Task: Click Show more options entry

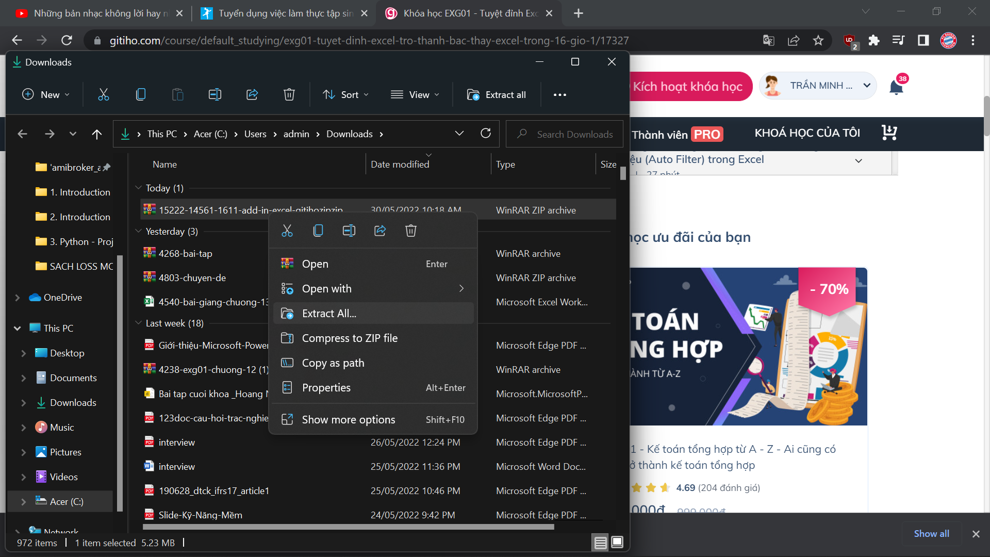Action: tap(373, 419)
